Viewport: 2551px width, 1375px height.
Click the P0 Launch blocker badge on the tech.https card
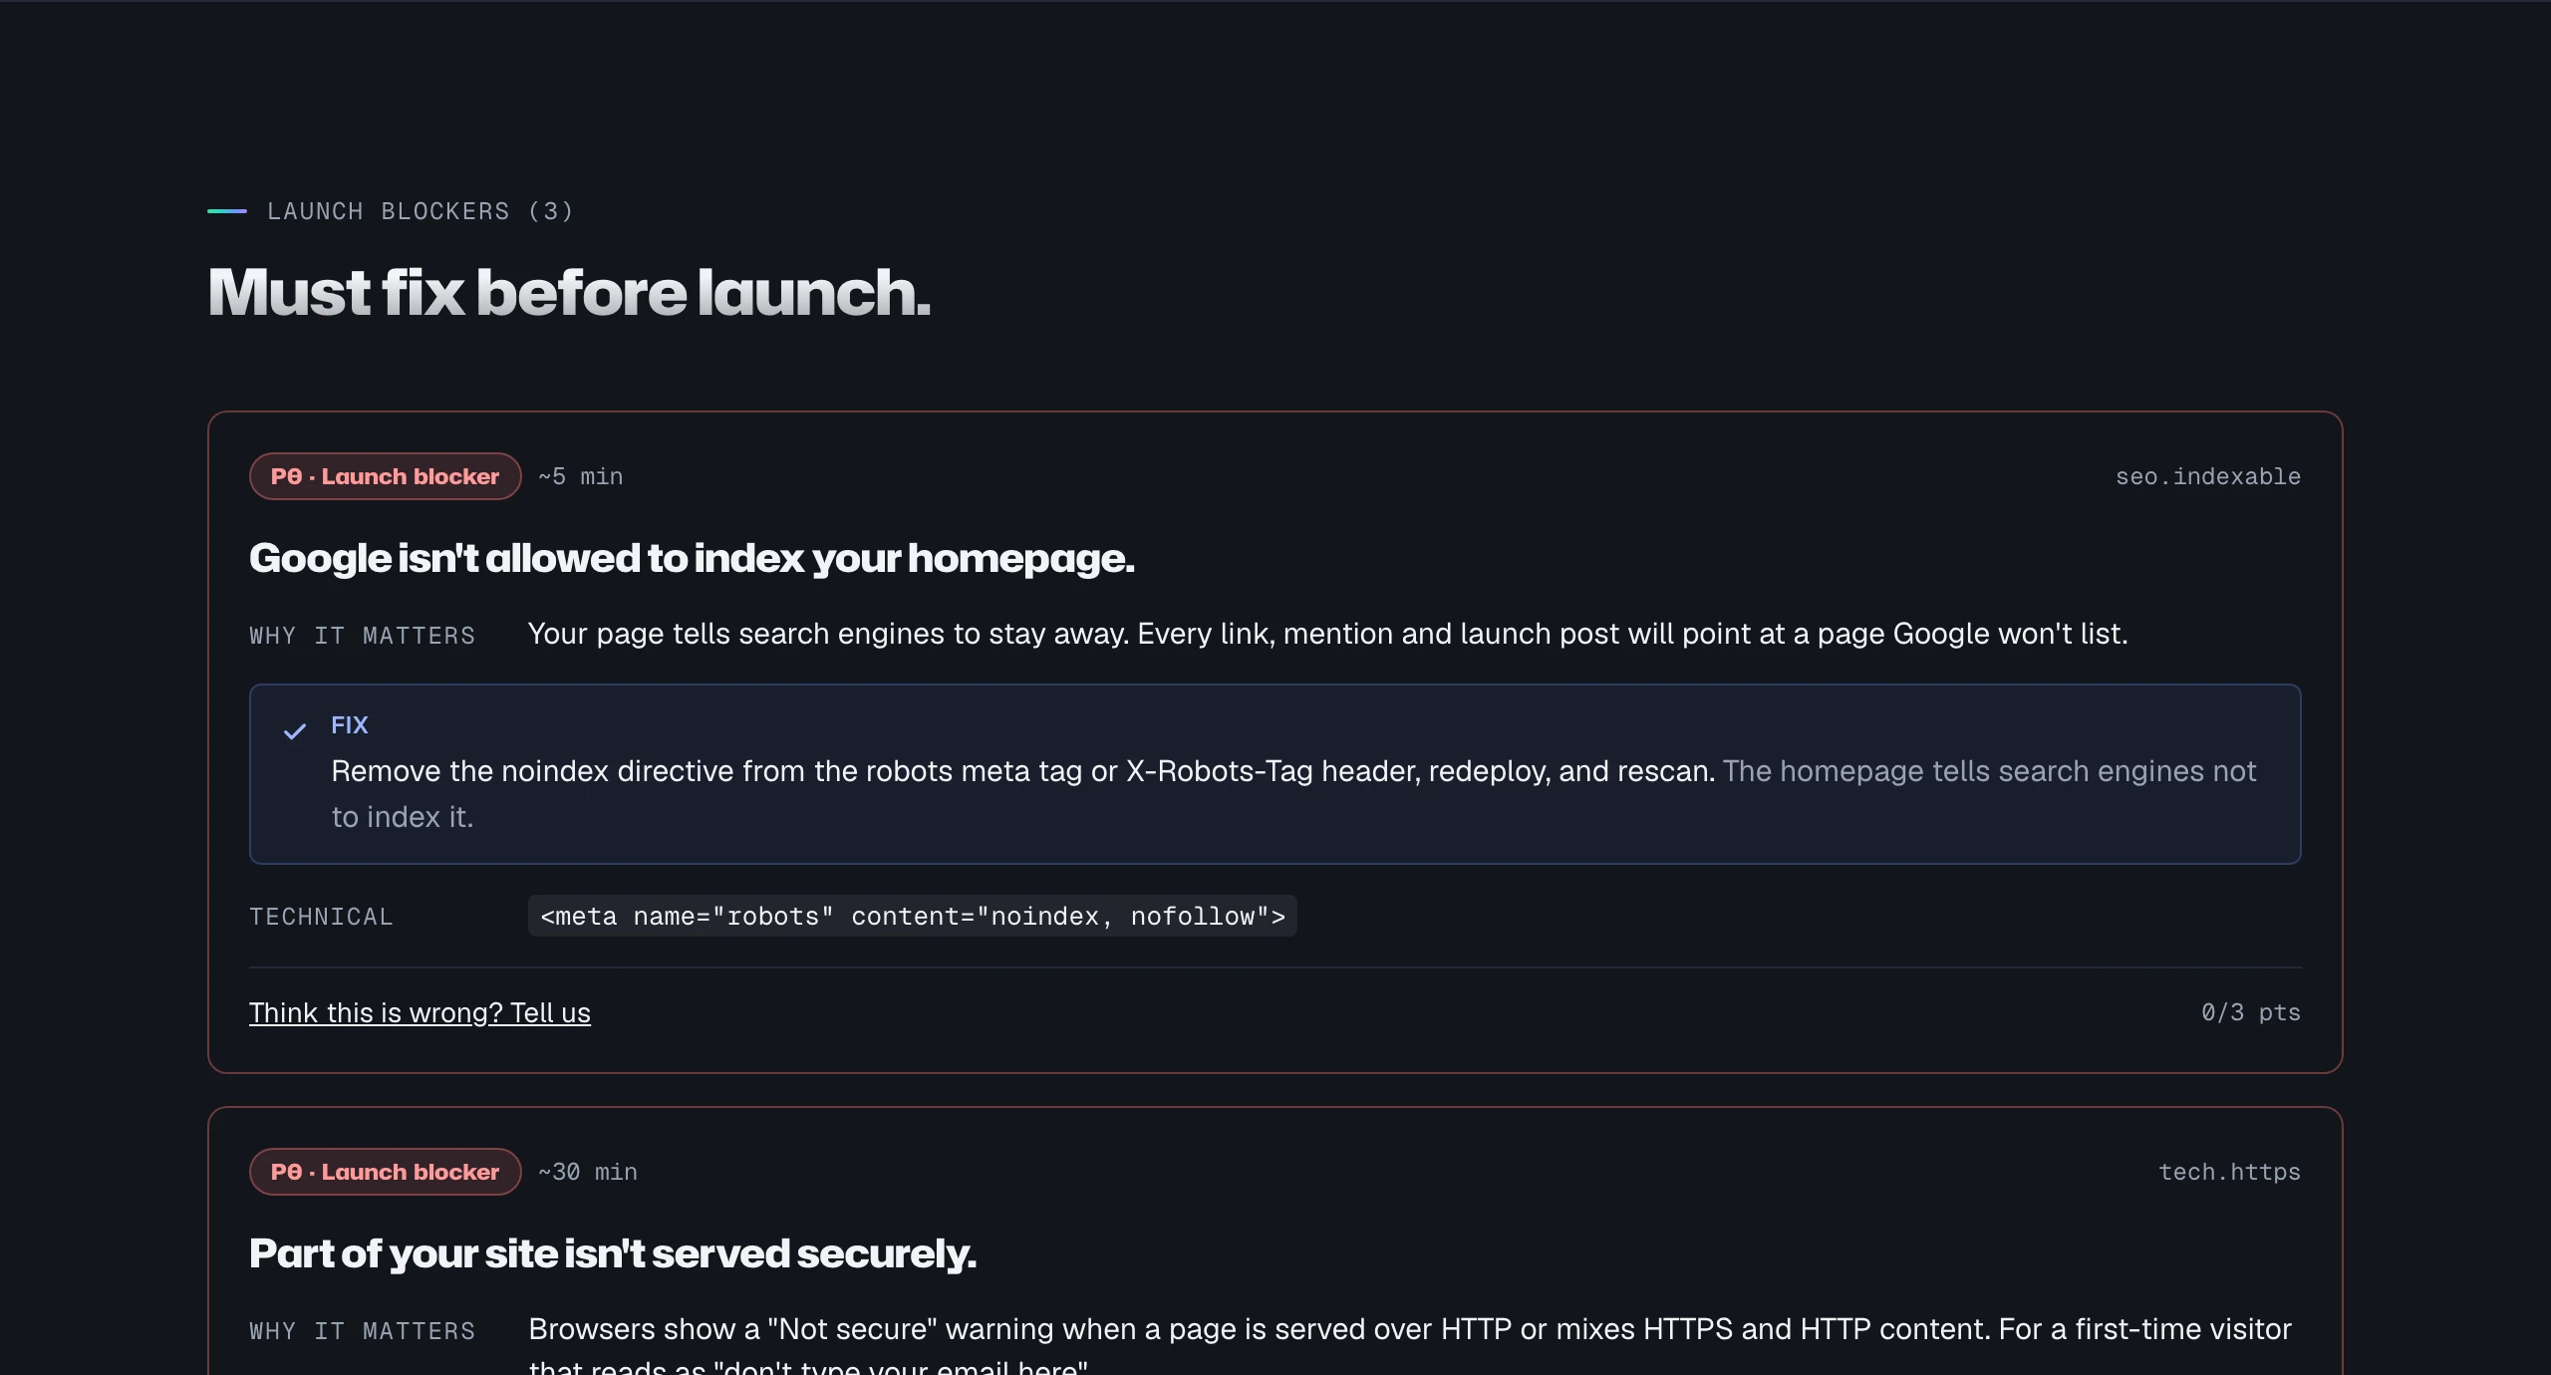coord(385,1172)
